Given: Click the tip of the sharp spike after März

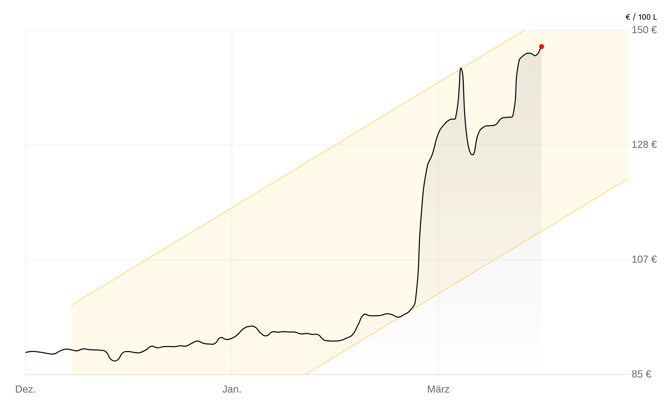Looking at the screenshot, I should (x=461, y=68).
